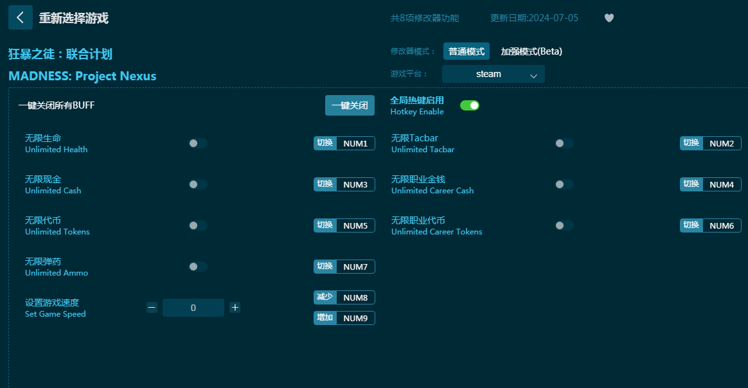Click Unlimited Career Tokens label
This screenshot has width=748, height=388.
(436, 232)
